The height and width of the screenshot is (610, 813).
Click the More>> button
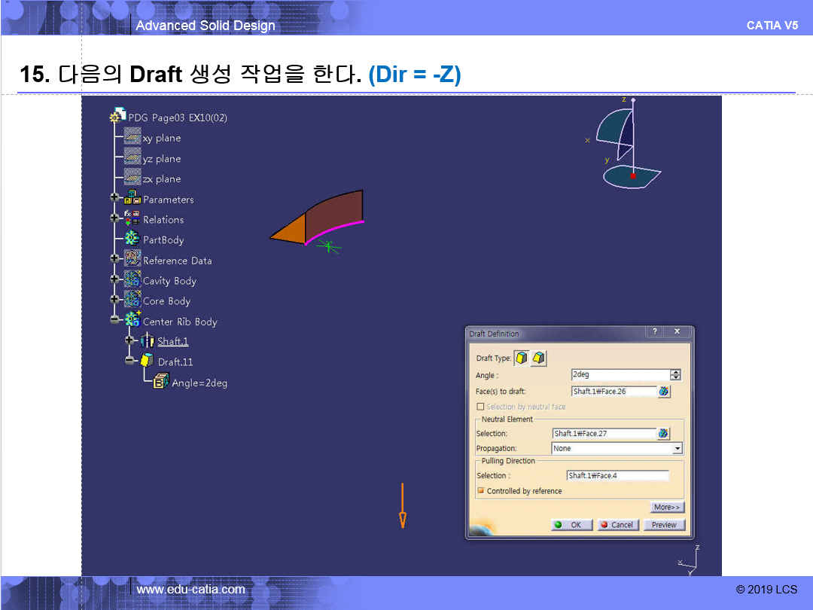click(x=667, y=508)
